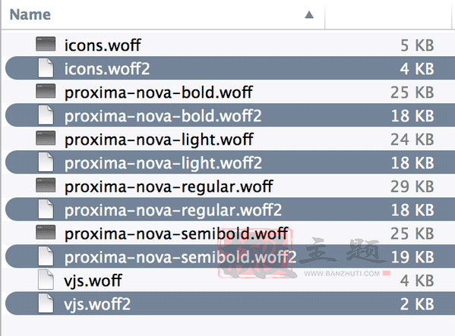Click the proxima-nova-semibold.woff file icon
Viewport: 455px width, 336px height.
point(46,233)
